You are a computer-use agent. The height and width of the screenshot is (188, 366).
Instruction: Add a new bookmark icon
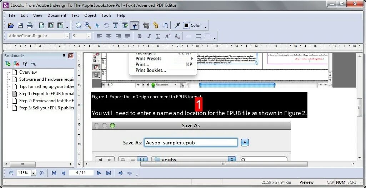8,64
